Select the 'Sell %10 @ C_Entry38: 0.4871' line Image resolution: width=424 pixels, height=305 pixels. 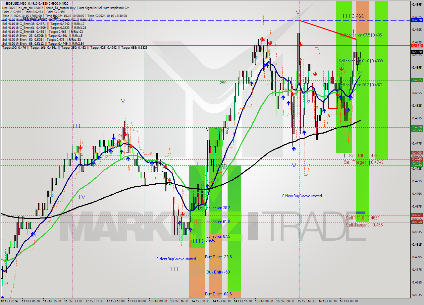tap(43, 24)
